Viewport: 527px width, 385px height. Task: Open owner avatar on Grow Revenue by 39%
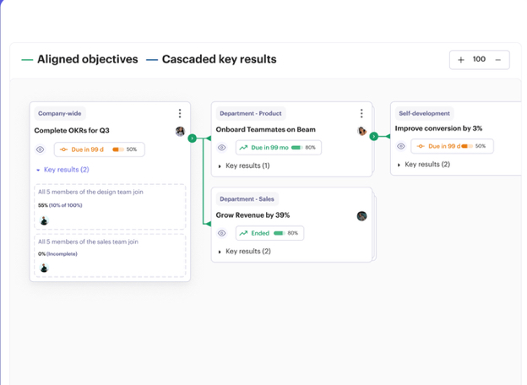pyautogui.click(x=361, y=216)
